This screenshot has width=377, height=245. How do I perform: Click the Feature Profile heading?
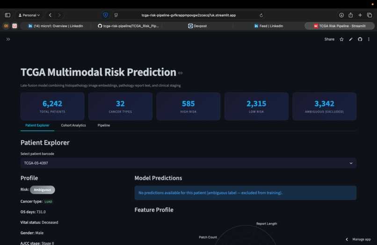(154, 209)
